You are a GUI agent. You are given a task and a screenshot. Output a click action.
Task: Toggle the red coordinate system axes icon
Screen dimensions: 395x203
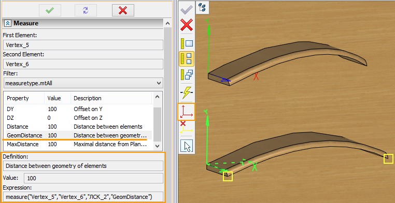187,112
